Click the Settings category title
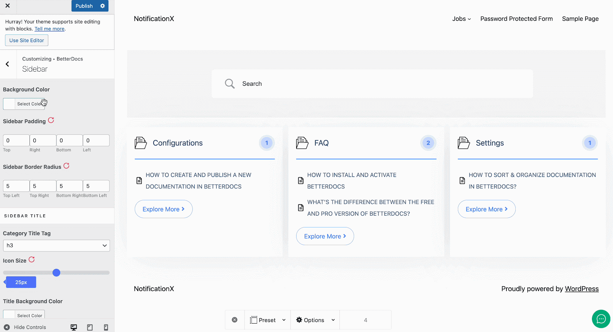Viewport: 613px width, 332px height. (490, 143)
